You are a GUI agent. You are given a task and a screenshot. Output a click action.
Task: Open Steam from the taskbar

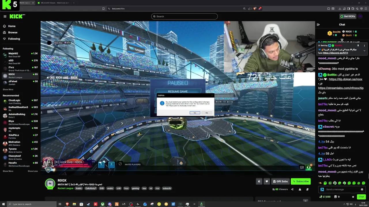click(88, 204)
